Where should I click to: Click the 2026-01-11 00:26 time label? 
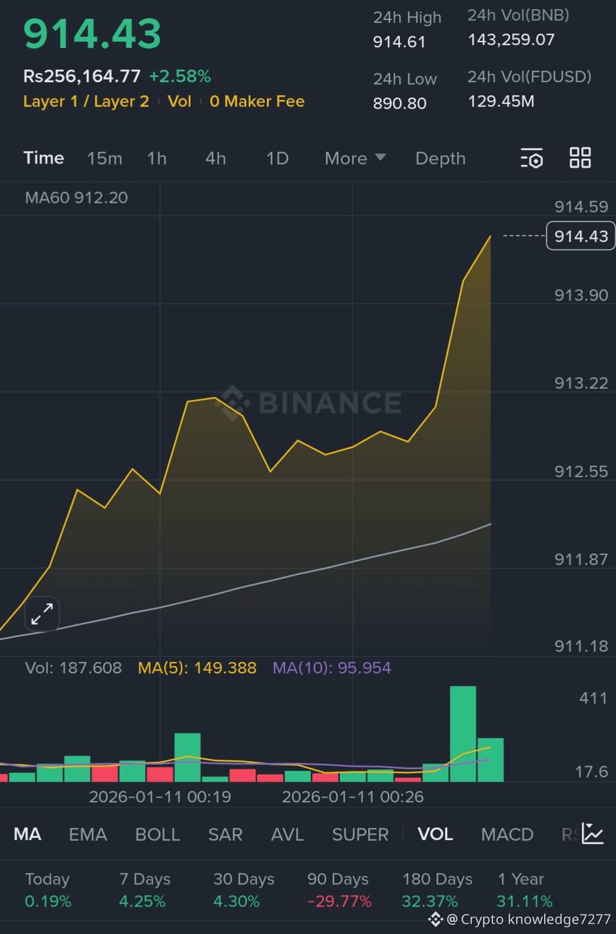coord(352,797)
